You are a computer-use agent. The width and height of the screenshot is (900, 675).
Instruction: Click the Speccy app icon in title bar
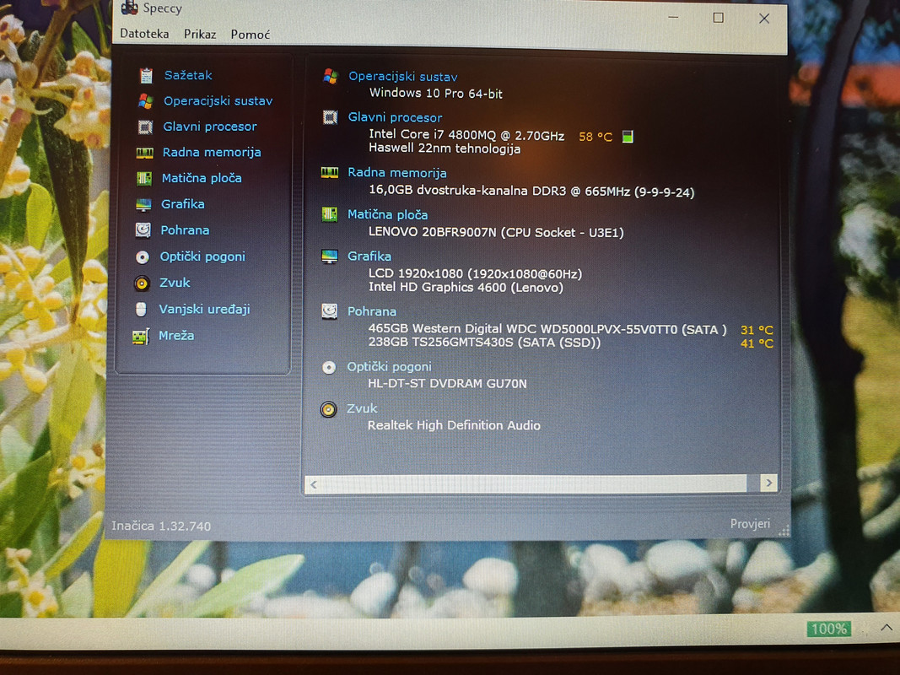pyautogui.click(x=130, y=7)
